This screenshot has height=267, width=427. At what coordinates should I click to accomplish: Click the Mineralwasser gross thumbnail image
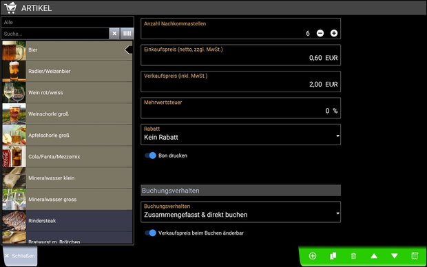point(14,200)
